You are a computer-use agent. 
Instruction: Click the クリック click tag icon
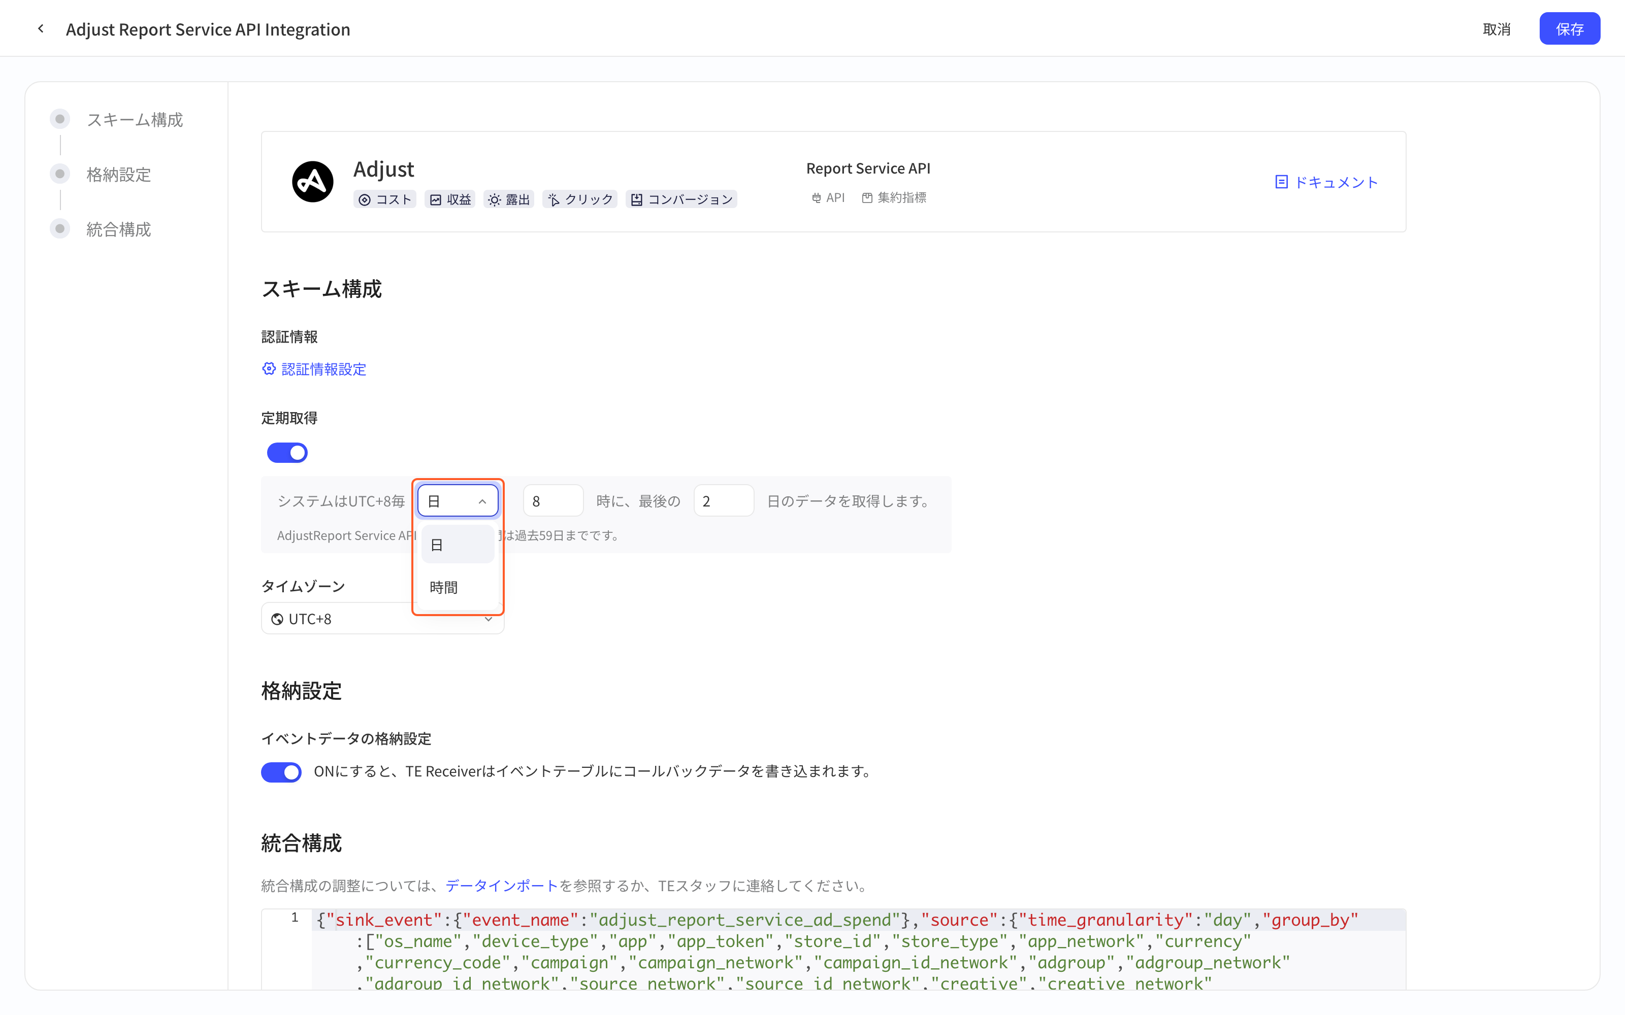point(554,199)
